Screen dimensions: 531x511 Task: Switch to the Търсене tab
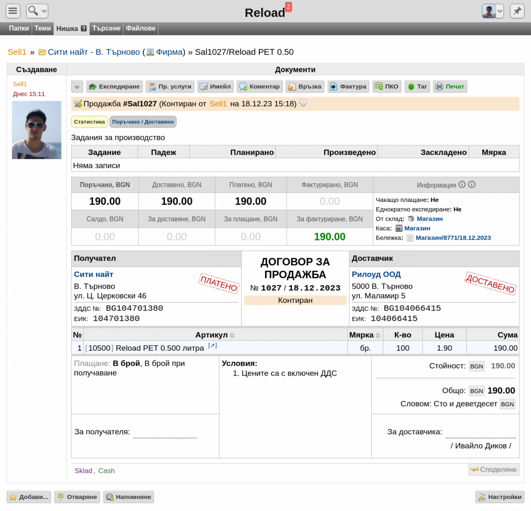[x=106, y=28]
